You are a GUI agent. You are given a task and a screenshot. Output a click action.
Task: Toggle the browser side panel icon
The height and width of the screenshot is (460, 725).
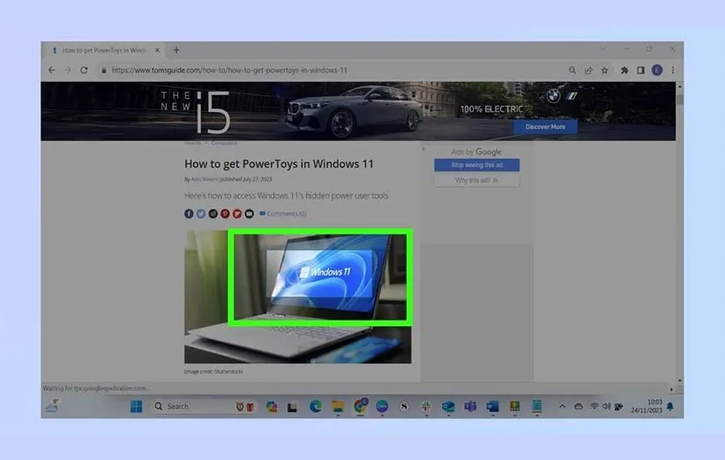coord(641,70)
